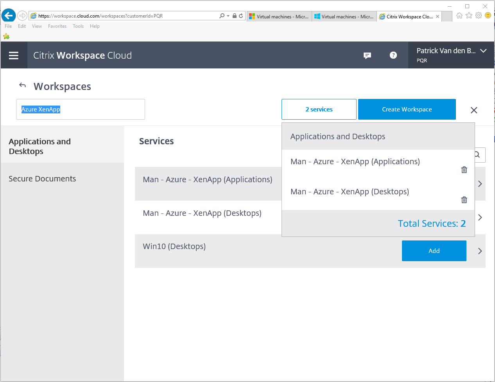This screenshot has width=495, height=382.
Task: Open a new browser tab
Action: (447, 16)
